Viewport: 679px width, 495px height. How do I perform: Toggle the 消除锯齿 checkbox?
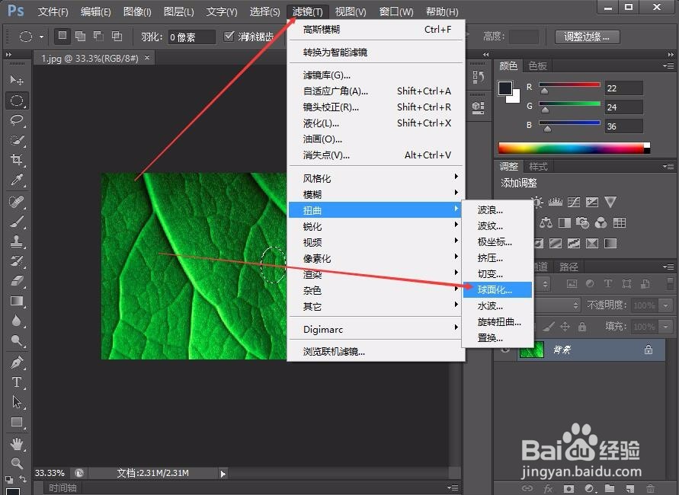pos(230,36)
